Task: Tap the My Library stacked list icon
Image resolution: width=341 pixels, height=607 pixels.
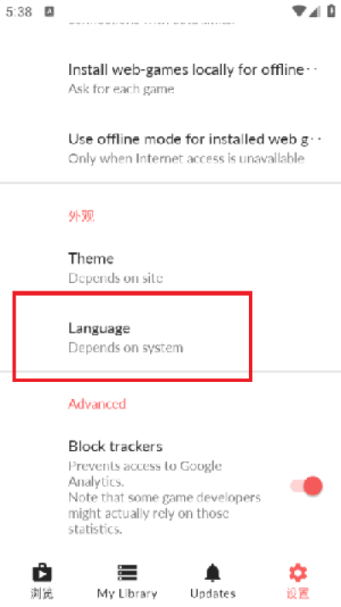Action: [x=127, y=573]
